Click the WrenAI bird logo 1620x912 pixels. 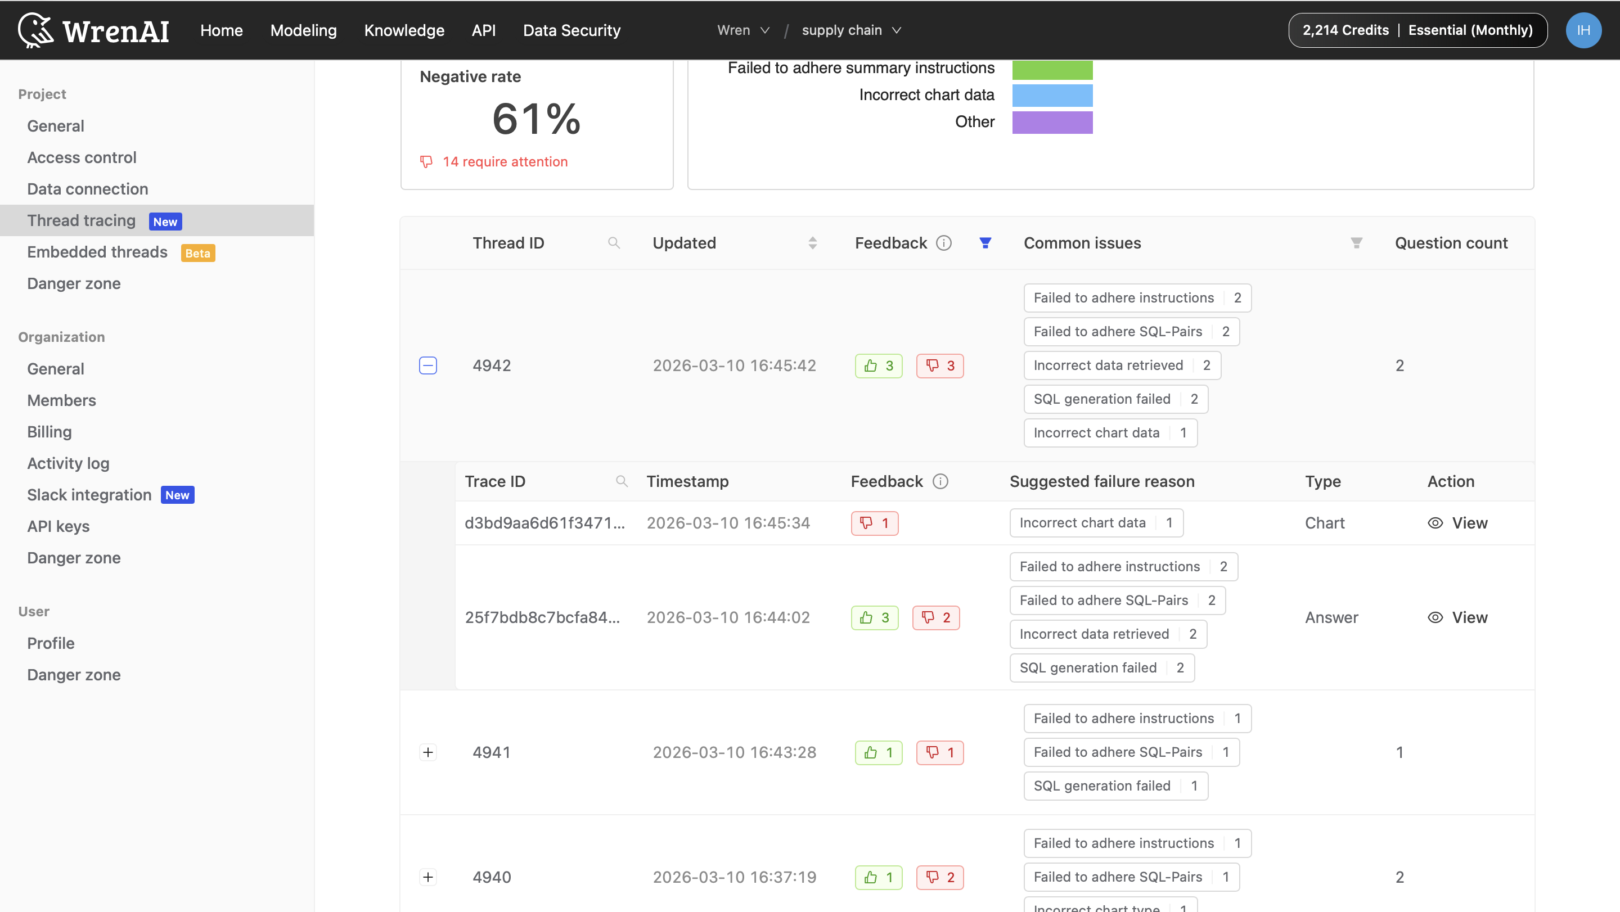36,30
